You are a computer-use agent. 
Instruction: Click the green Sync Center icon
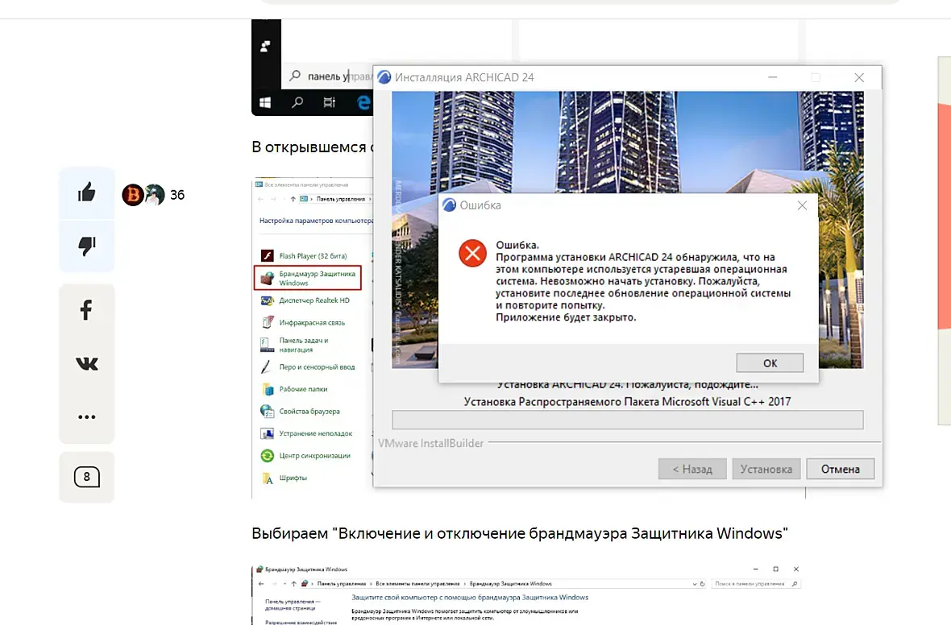point(267,455)
